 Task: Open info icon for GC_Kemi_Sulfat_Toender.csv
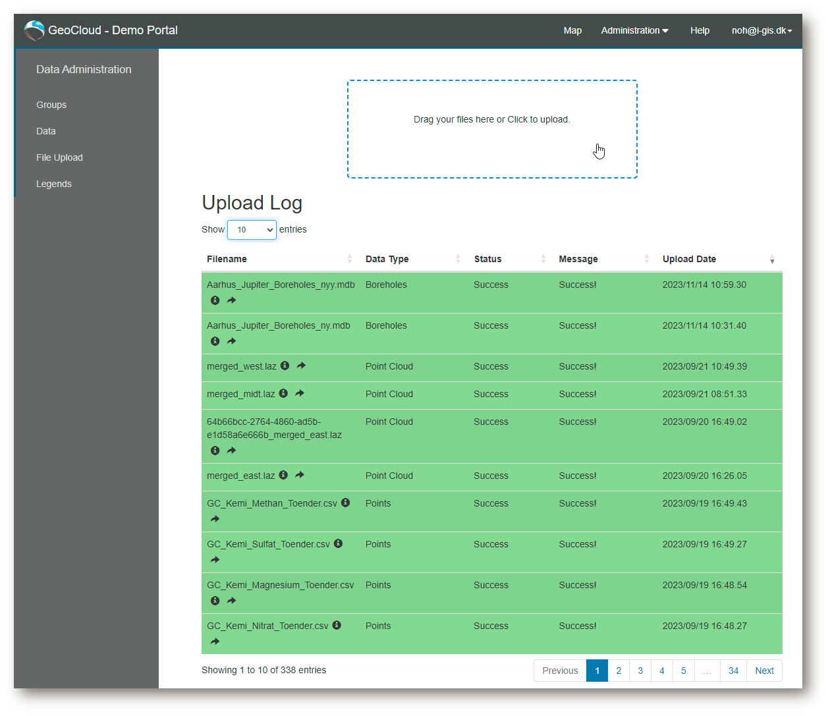338,543
